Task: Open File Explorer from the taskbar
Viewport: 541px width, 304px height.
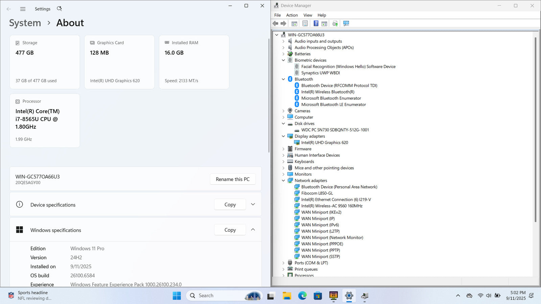Action: tap(287, 296)
